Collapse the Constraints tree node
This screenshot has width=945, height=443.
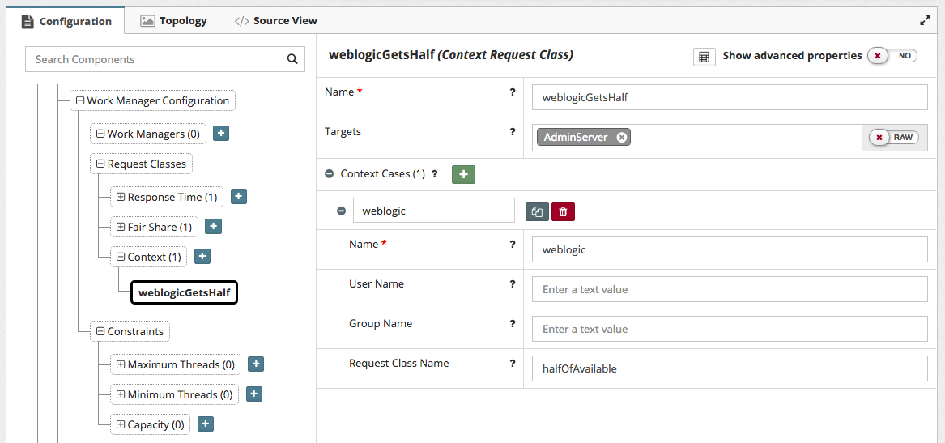[100, 331]
